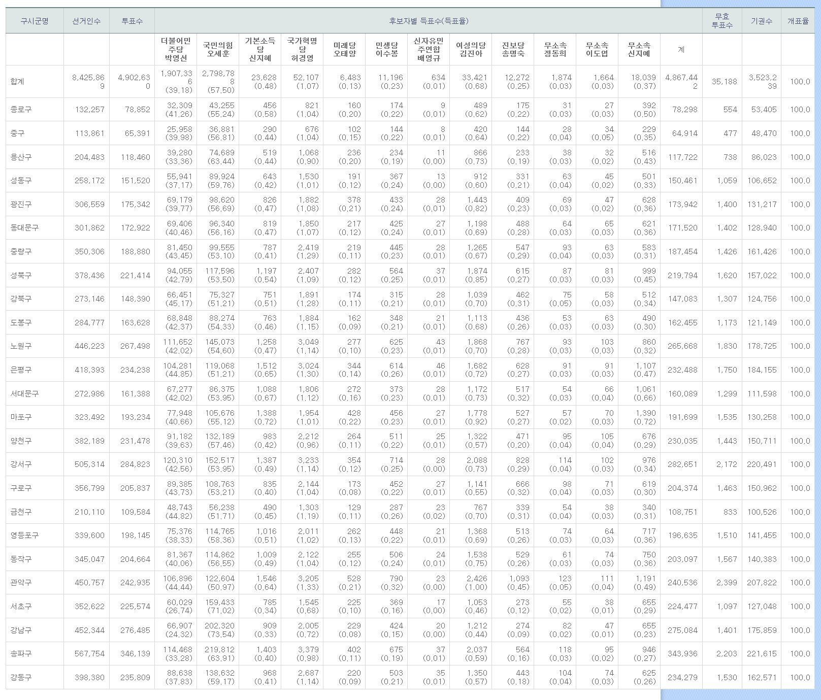Select the 선거인수 column header
The image size is (821, 700).
[x=86, y=21]
